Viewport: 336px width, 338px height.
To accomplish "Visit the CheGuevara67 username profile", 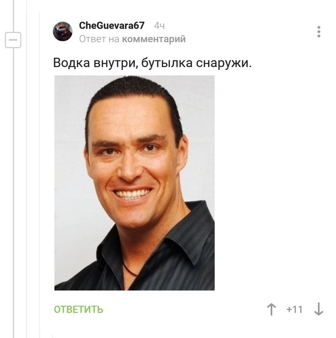I will click(x=111, y=25).
